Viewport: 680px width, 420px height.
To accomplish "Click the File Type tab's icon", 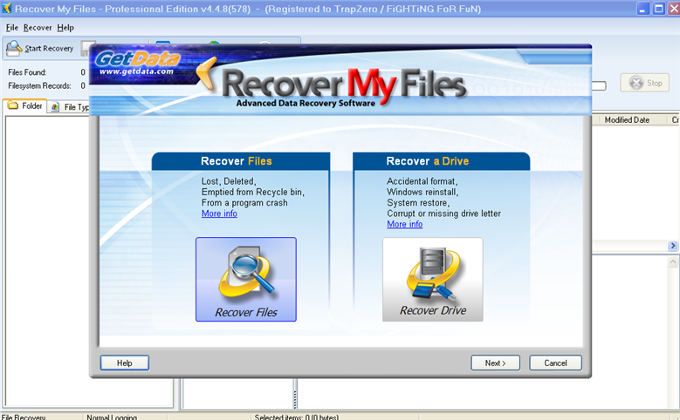I will point(55,107).
